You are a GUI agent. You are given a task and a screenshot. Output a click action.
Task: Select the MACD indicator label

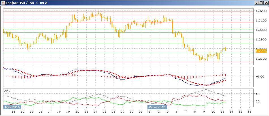tap(8, 69)
